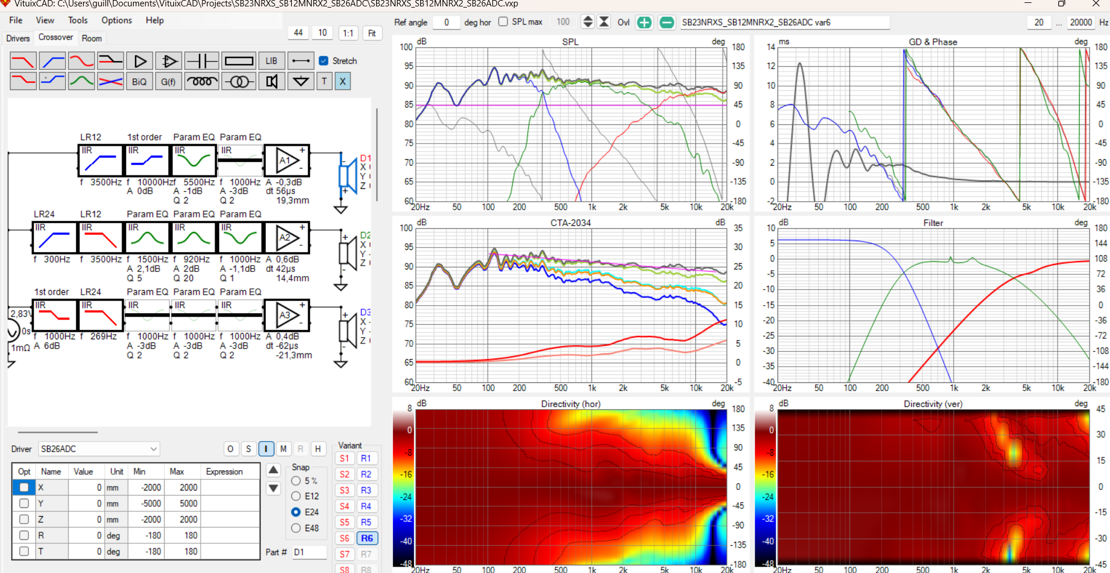The height and width of the screenshot is (573, 1110).
Task: Select the red-blue crossed lines filter icon
Action: pos(110,81)
